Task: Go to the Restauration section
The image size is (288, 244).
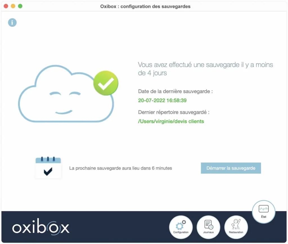Action: tap(236, 227)
